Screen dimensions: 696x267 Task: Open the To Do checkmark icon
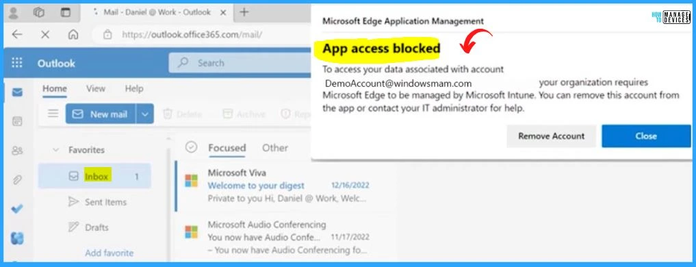coord(17,209)
